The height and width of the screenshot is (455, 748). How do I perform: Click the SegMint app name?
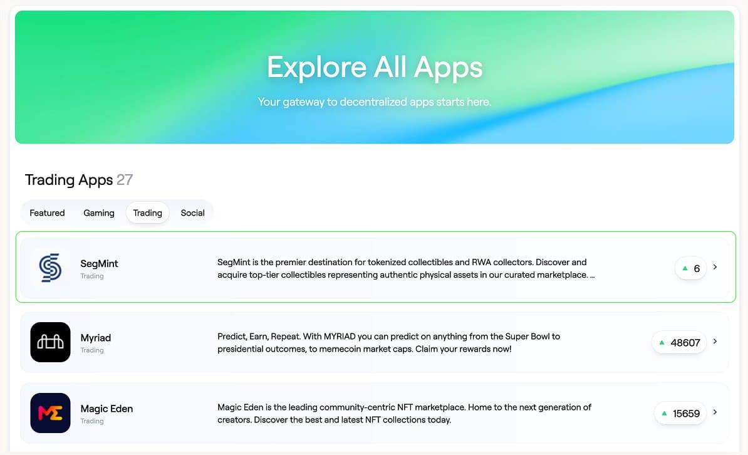tap(99, 264)
